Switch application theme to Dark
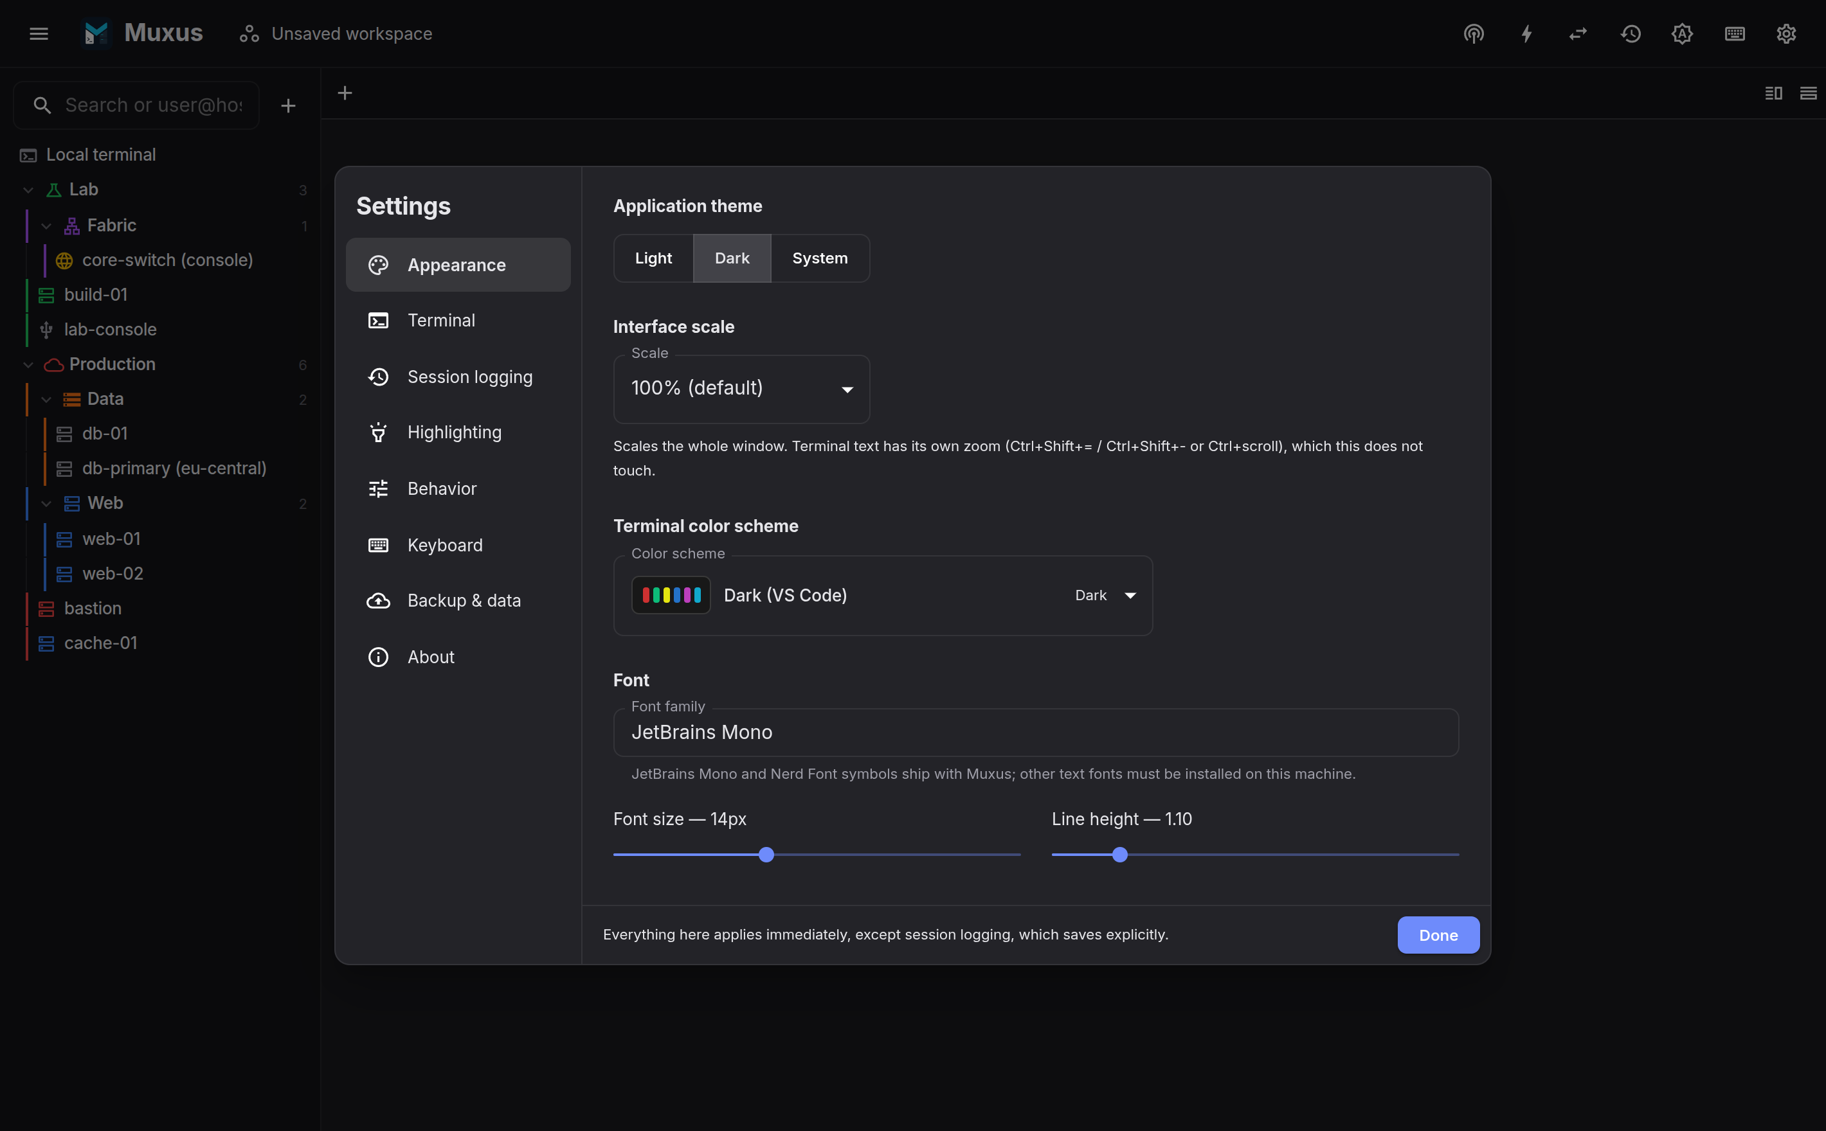This screenshot has height=1131, width=1826. coord(732,258)
